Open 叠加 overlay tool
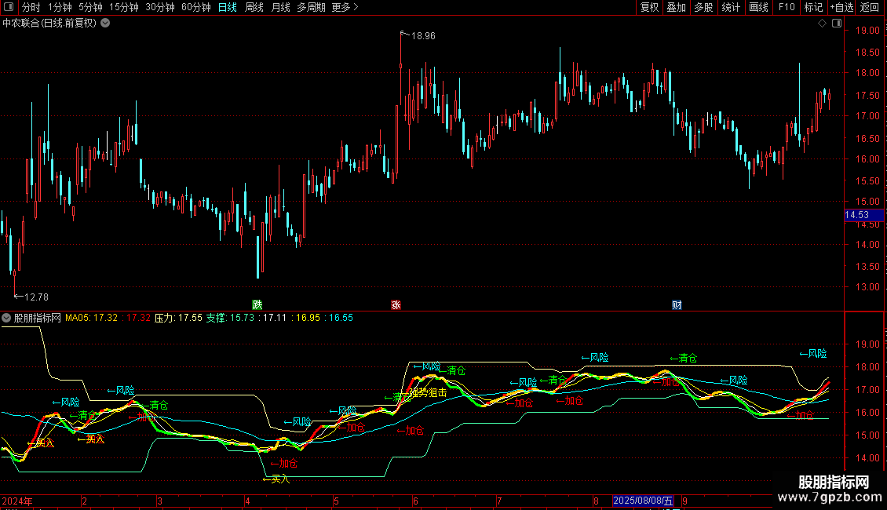This screenshot has height=510, width=887. point(676,8)
